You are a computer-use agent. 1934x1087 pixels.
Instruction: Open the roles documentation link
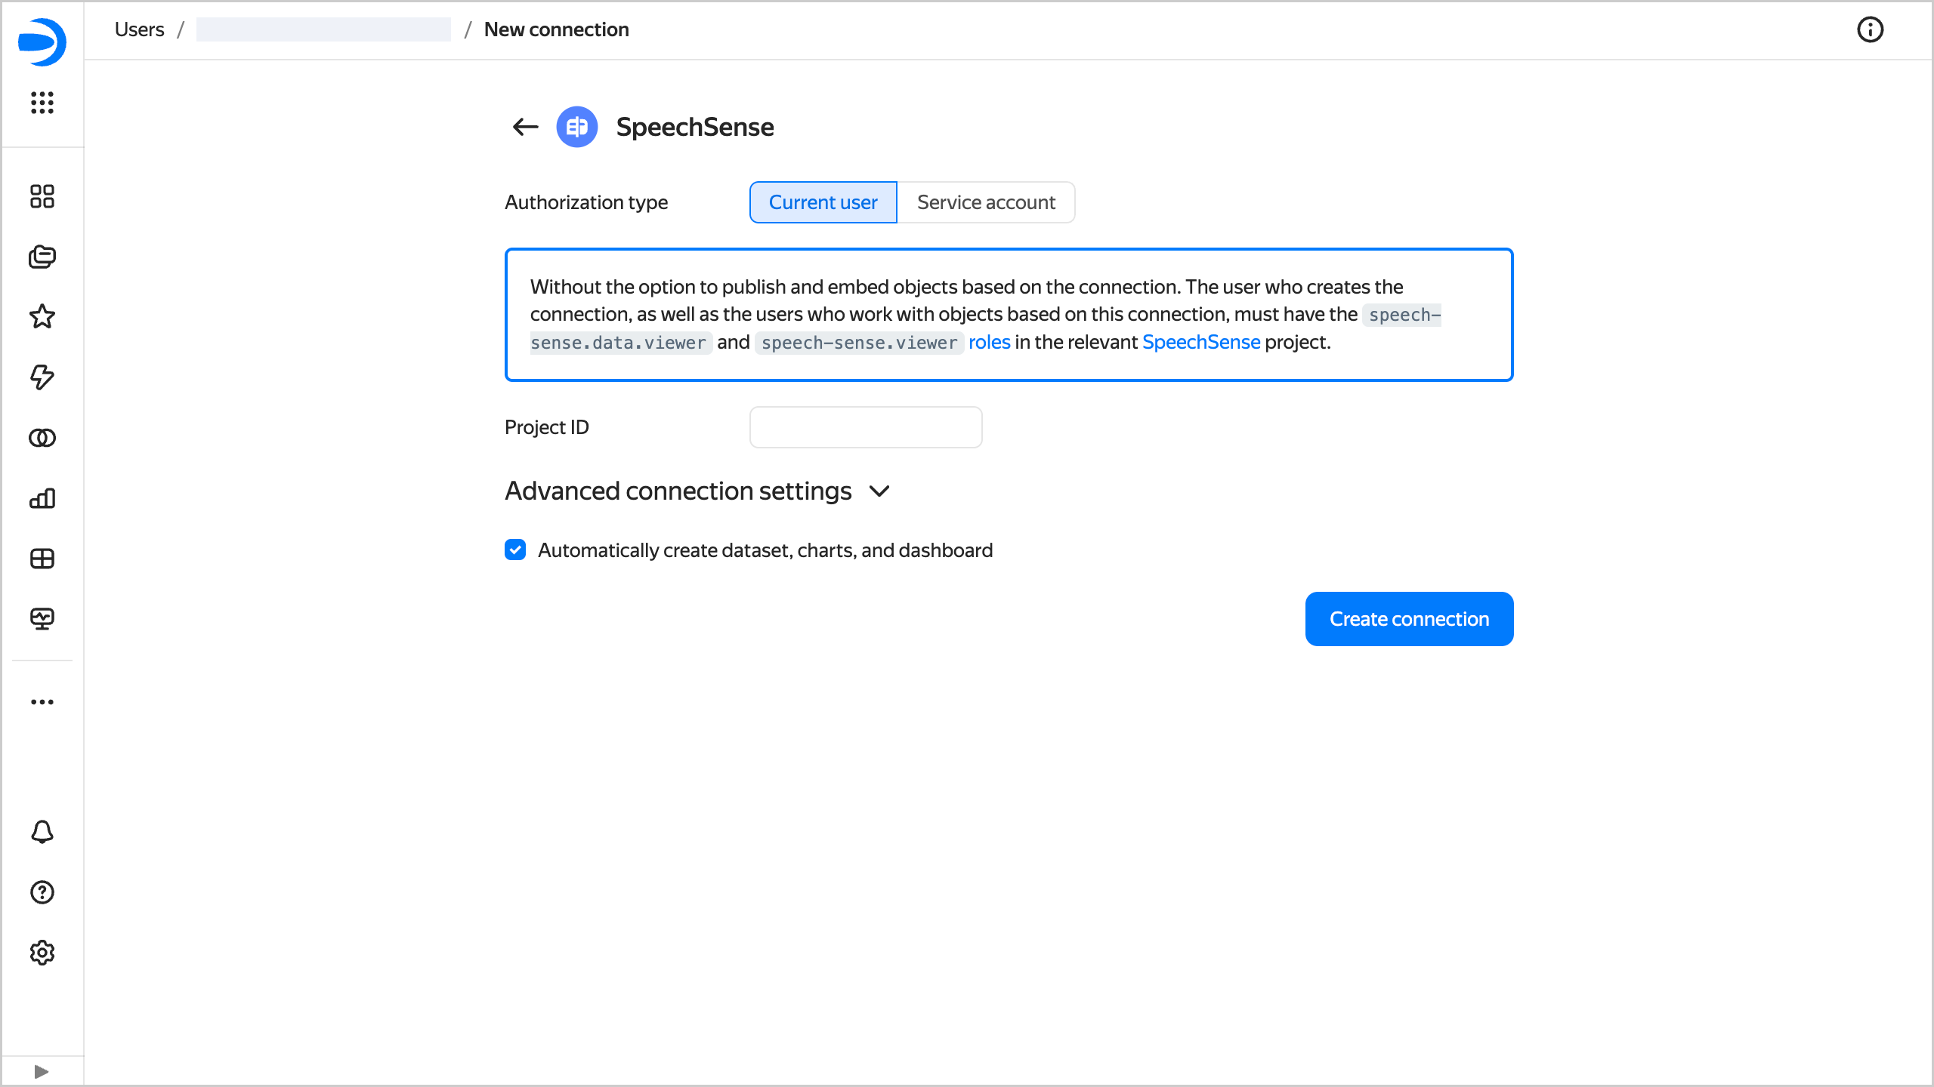coord(989,343)
